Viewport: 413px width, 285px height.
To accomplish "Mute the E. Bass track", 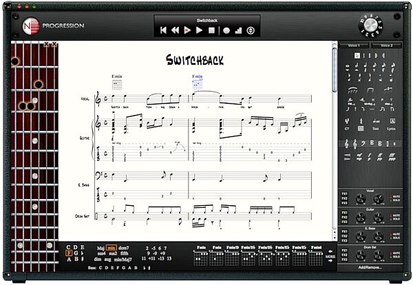I will coord(395,234).
